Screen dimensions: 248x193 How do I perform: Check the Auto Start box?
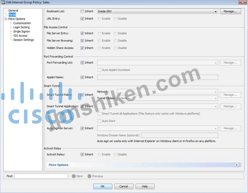[x=99, y=121]
